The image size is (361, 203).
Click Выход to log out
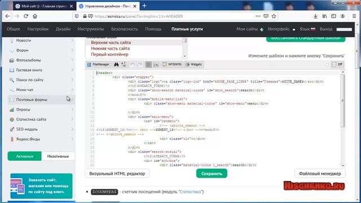[326, 29]
